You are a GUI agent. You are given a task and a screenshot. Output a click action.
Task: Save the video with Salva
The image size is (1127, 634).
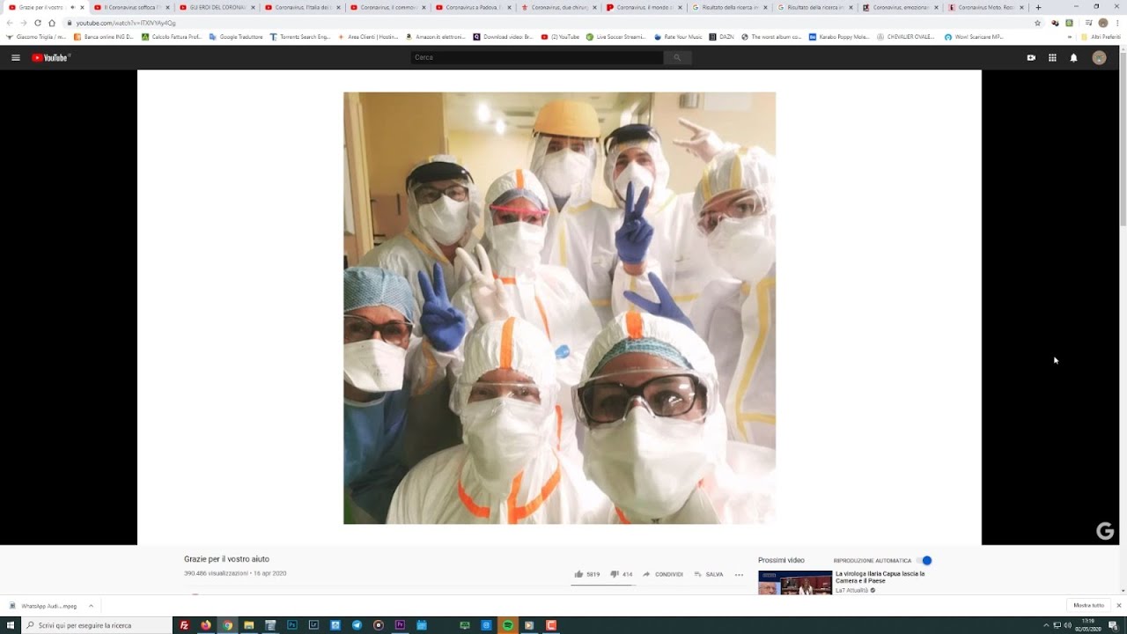(709, 574)
